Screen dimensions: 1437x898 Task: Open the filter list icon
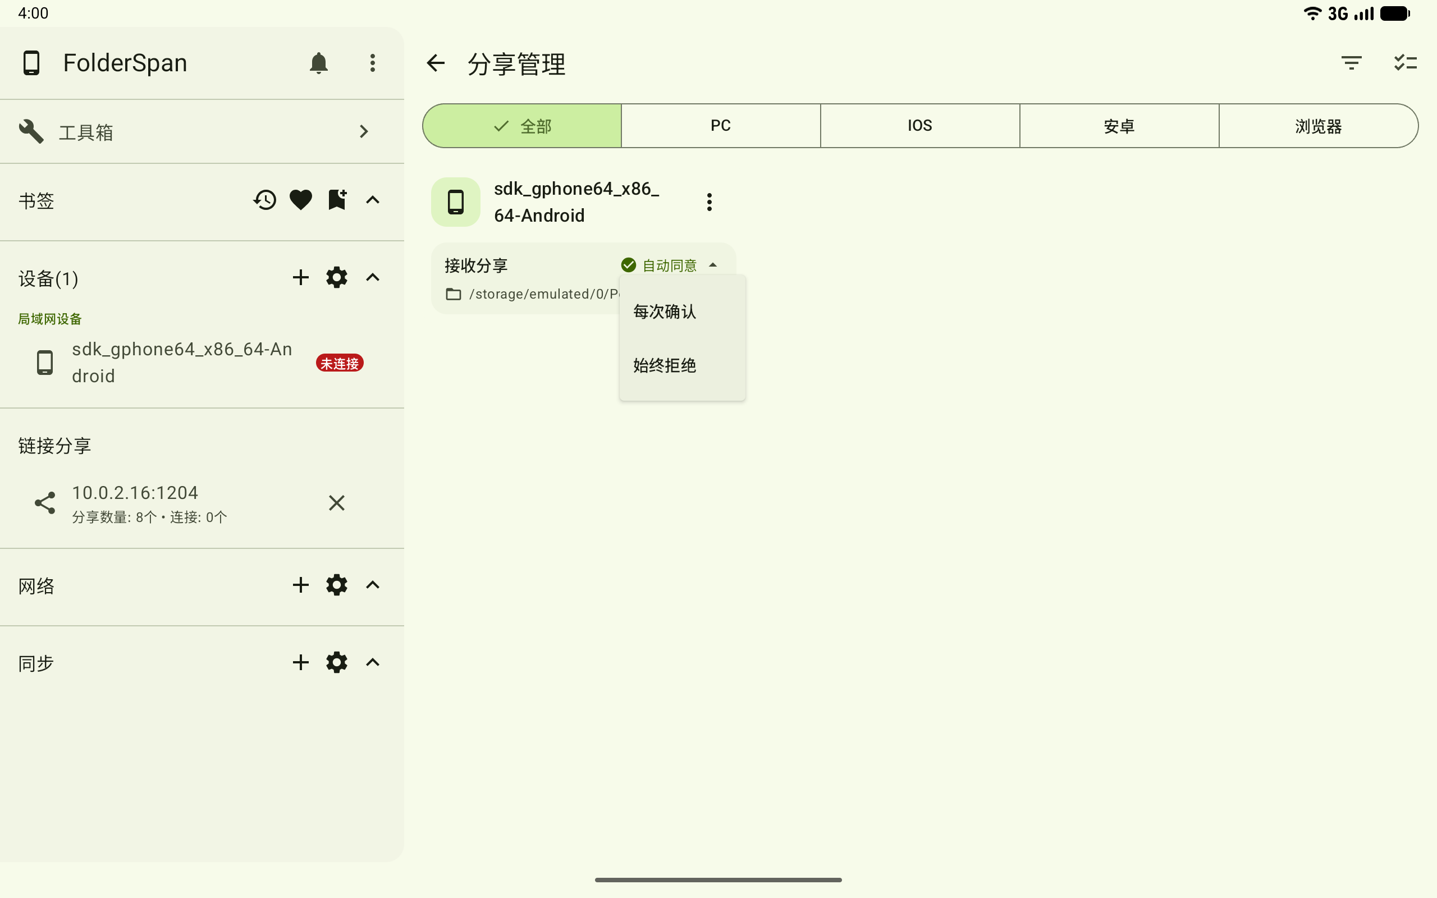tap(1352, 62)
